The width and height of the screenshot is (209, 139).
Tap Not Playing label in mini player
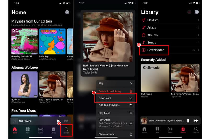pos(25,121)
